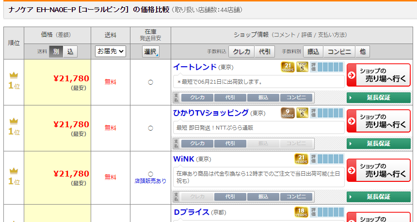Click WiNK's 在庫あり商品 comment

pyautogui.click(x=258, y=177)
